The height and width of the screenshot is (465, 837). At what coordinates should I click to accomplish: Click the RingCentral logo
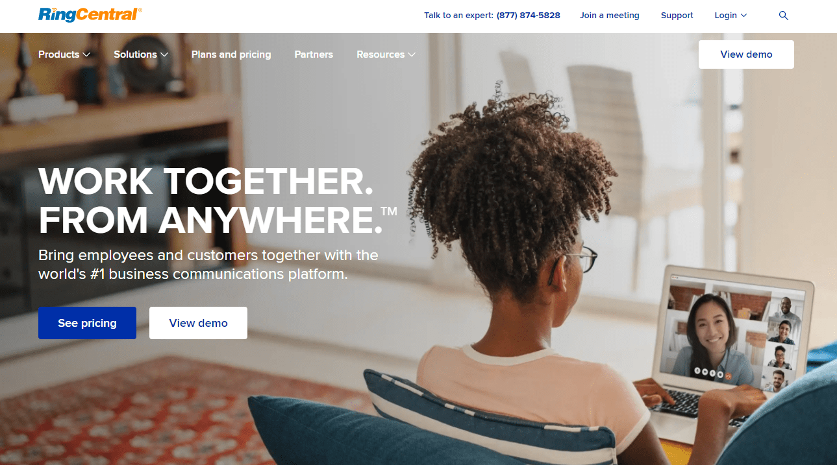pos(90,14)
